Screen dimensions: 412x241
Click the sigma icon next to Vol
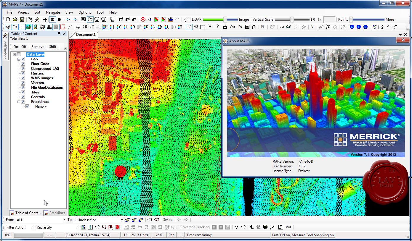click(281, 227)
